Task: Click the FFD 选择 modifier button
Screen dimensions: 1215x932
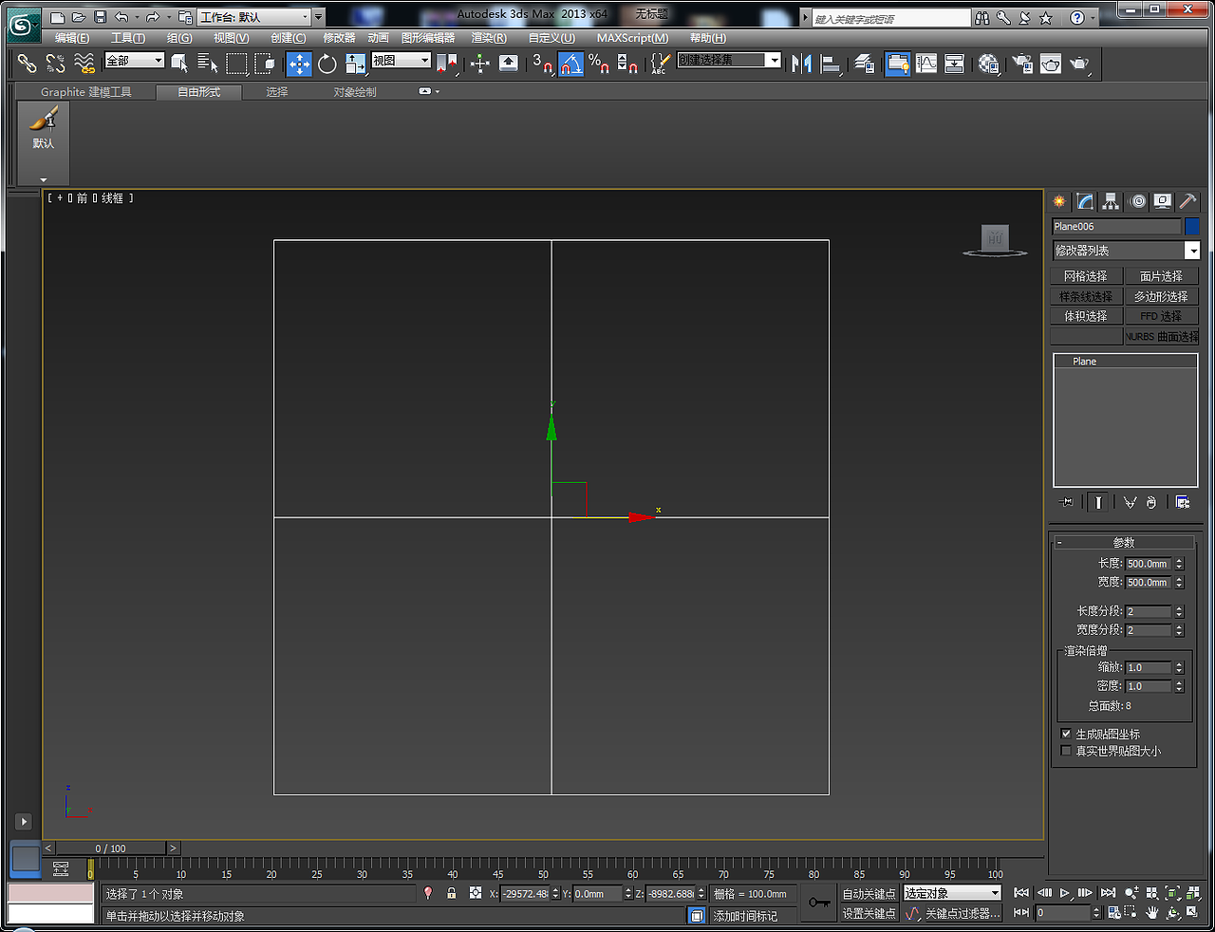Action: tap(1161, 316)
